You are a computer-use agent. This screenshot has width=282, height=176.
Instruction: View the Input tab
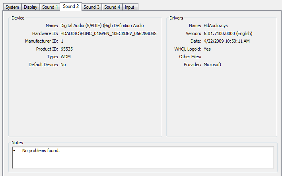pyautogui.click(x=129, y=7)
